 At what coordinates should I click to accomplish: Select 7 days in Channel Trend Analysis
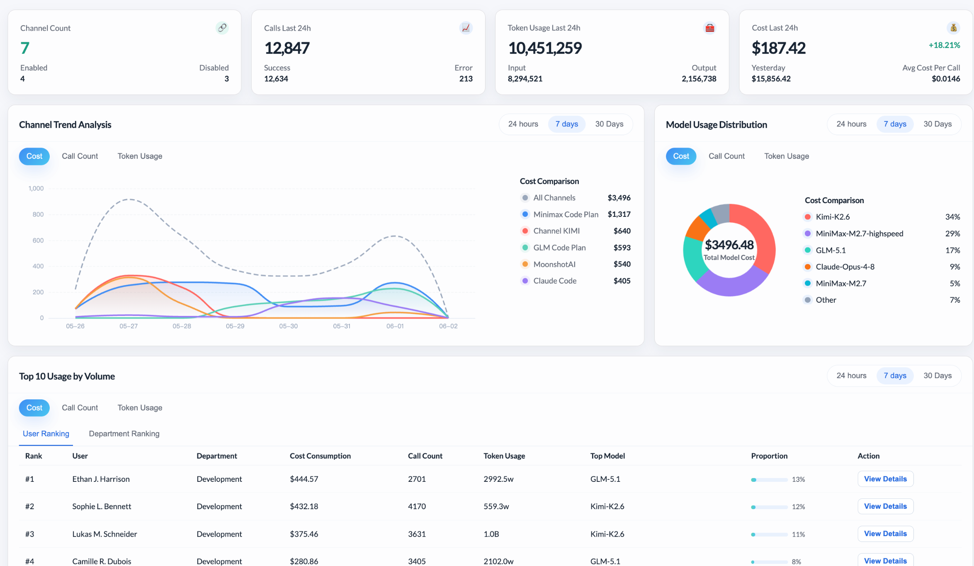click(x=566, y=124)
